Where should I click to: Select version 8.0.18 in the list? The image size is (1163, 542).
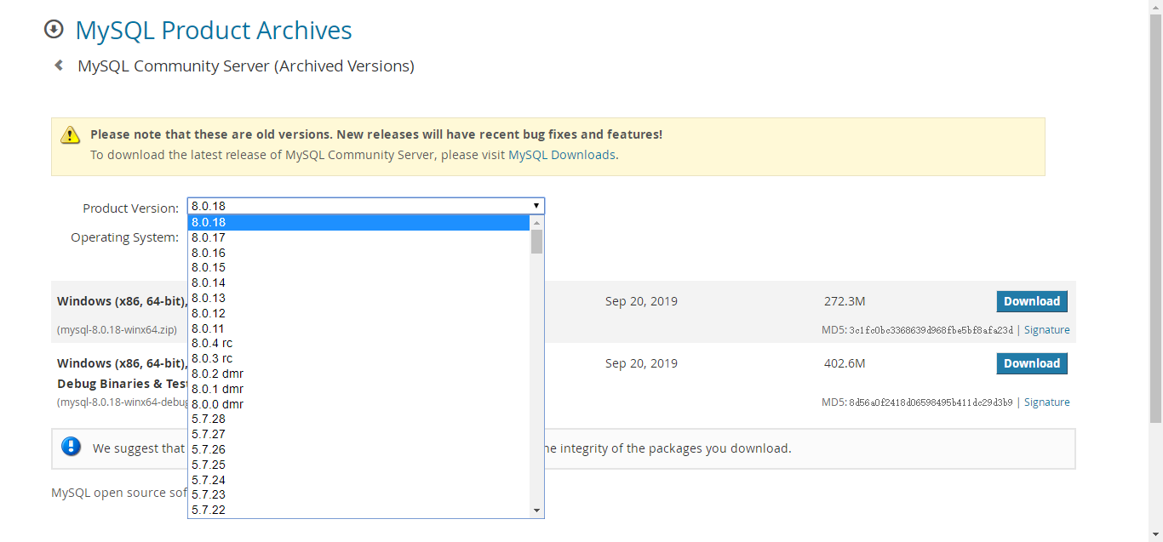click(358, 223)
